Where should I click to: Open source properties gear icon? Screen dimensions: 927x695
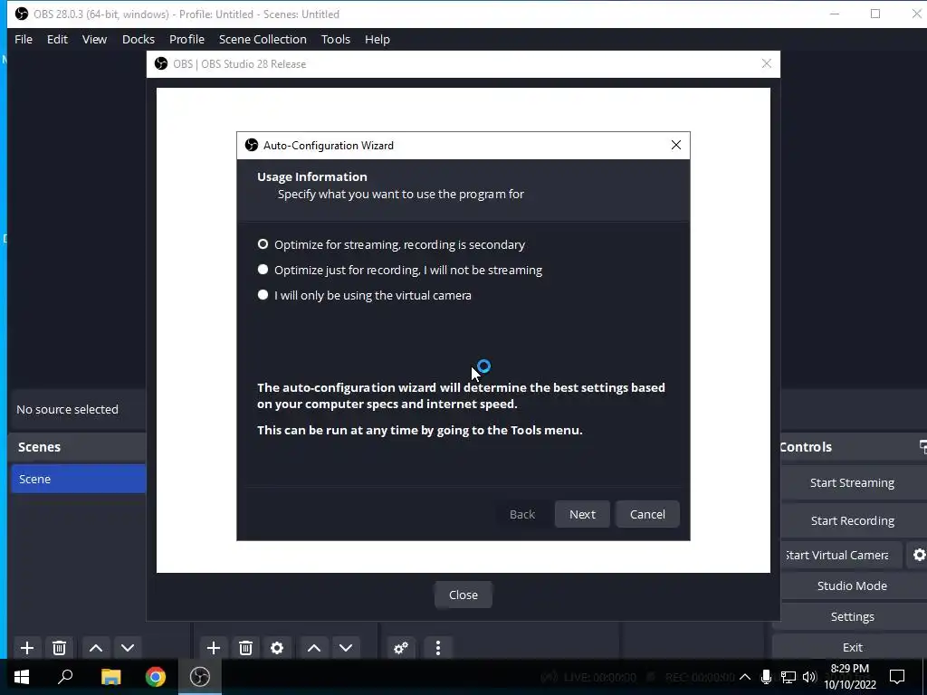coord(277,648)
